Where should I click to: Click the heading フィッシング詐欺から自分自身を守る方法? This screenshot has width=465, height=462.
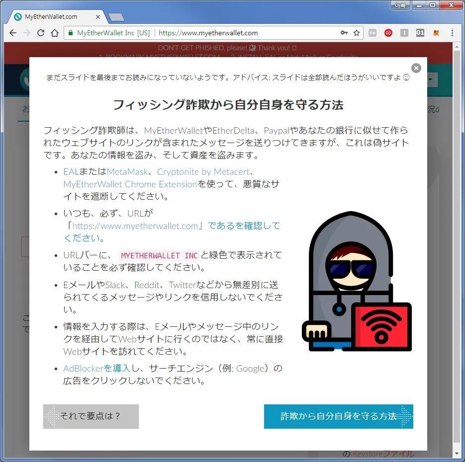[x=228, y=105]
